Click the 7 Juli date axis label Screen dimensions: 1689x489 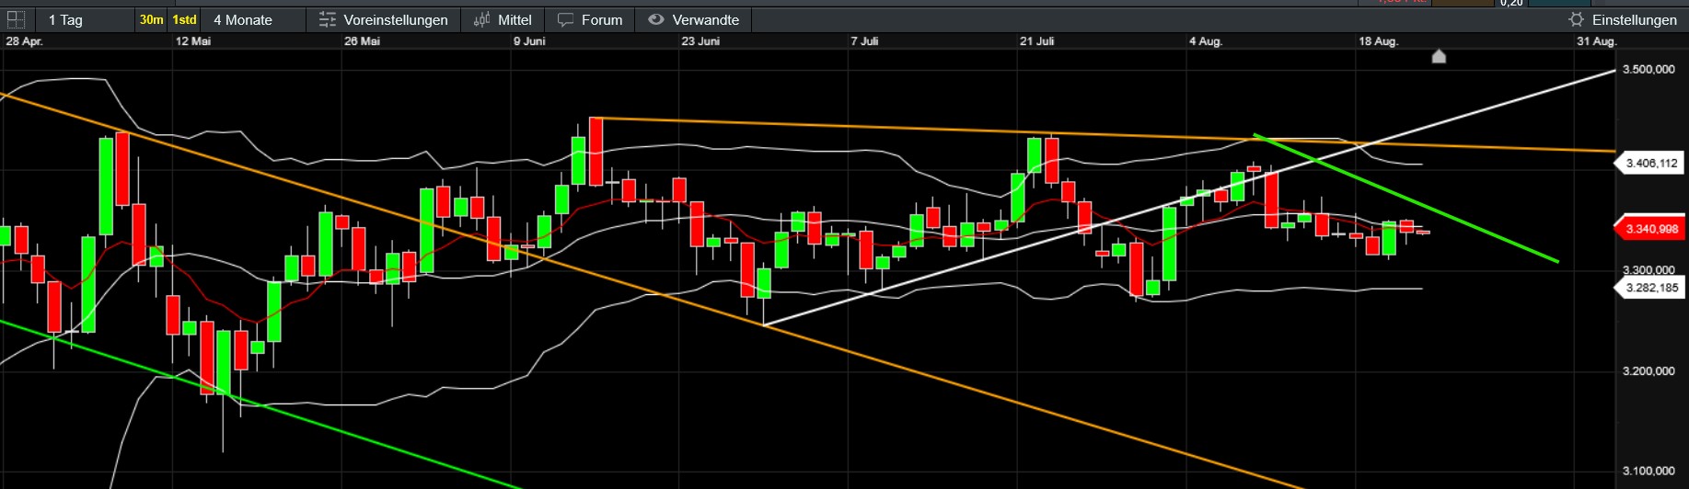coord(865,41)
